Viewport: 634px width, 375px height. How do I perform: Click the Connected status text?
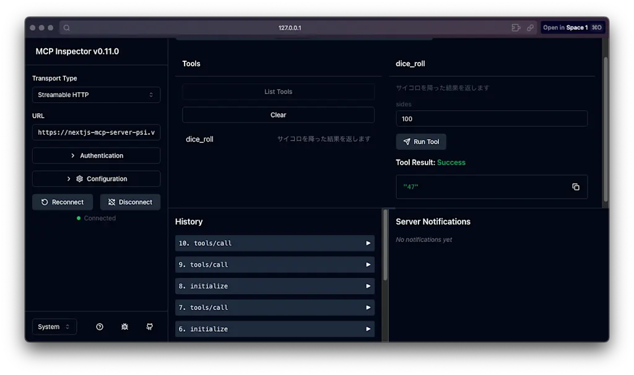(x=100, y=218)
